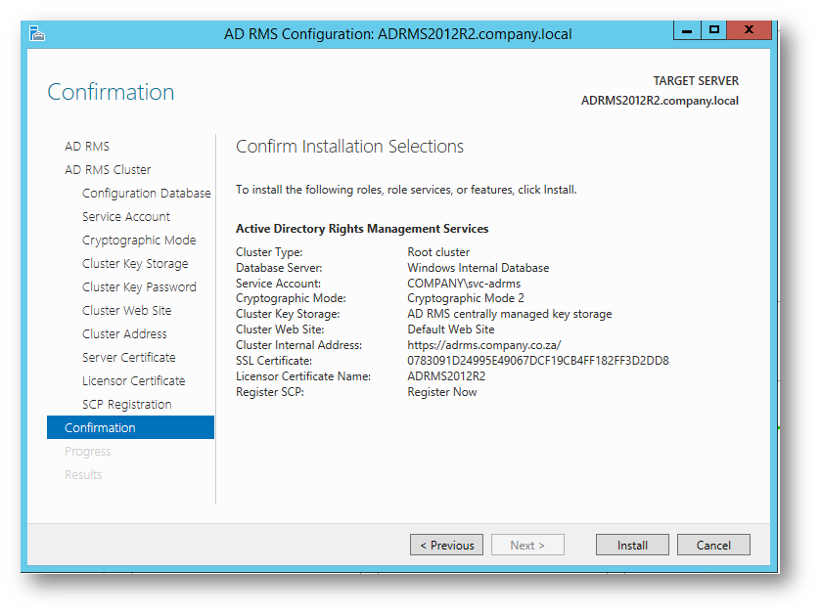Screen dimensions: 821x615
Task: Click the greyed-out Next button
Action: [x=527, y=545]
